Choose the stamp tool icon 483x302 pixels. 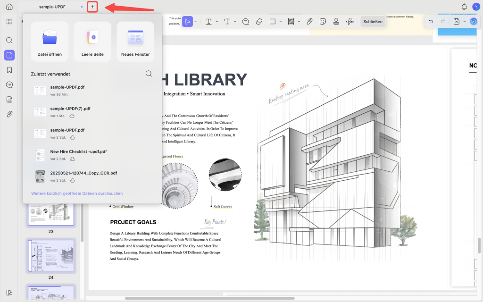(336, 22)
